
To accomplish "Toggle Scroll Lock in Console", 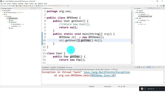I will 144,67.
